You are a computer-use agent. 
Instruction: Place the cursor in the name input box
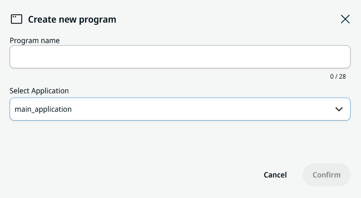point(180,57)
